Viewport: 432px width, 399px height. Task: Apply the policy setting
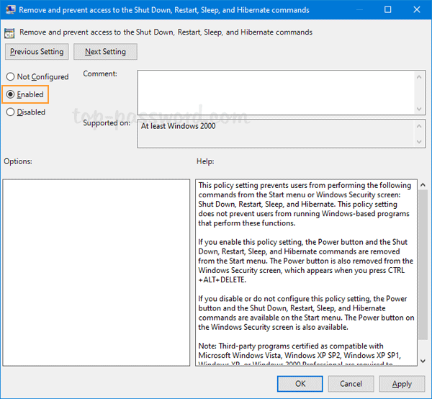pyautogui.click(x=402, y=384)
